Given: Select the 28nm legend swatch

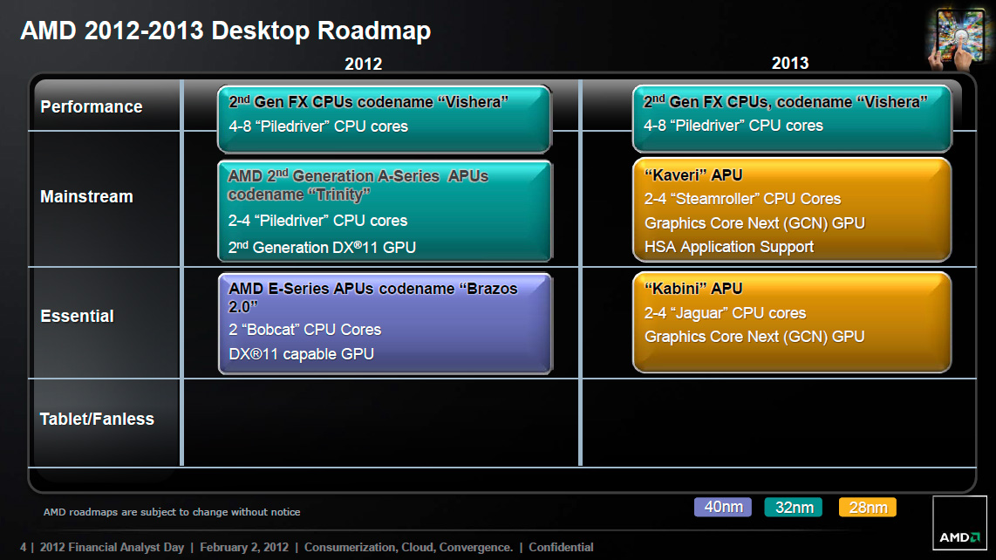Looking at the screenshot, I should (x=868, y=508).
